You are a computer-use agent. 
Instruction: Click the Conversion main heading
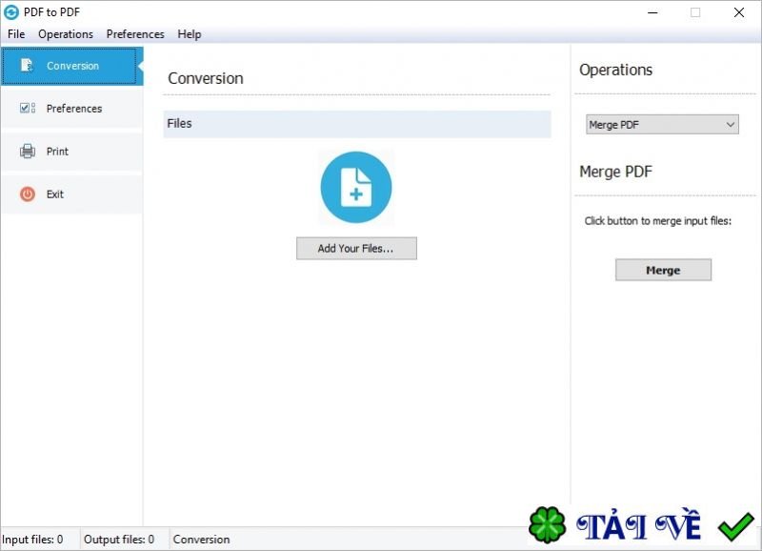tap(205, 78)
